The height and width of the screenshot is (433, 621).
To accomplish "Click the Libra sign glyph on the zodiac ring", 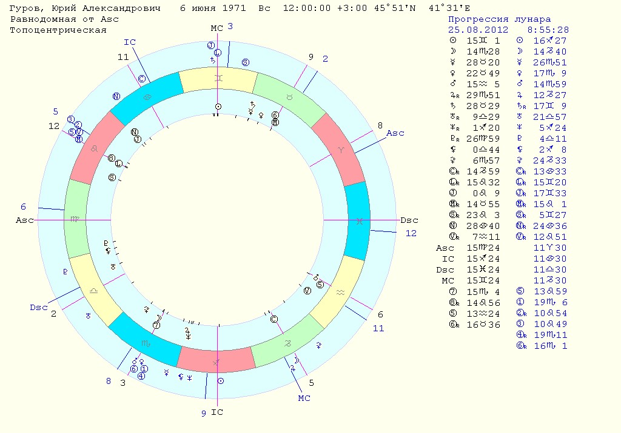I will coord(94,291).
